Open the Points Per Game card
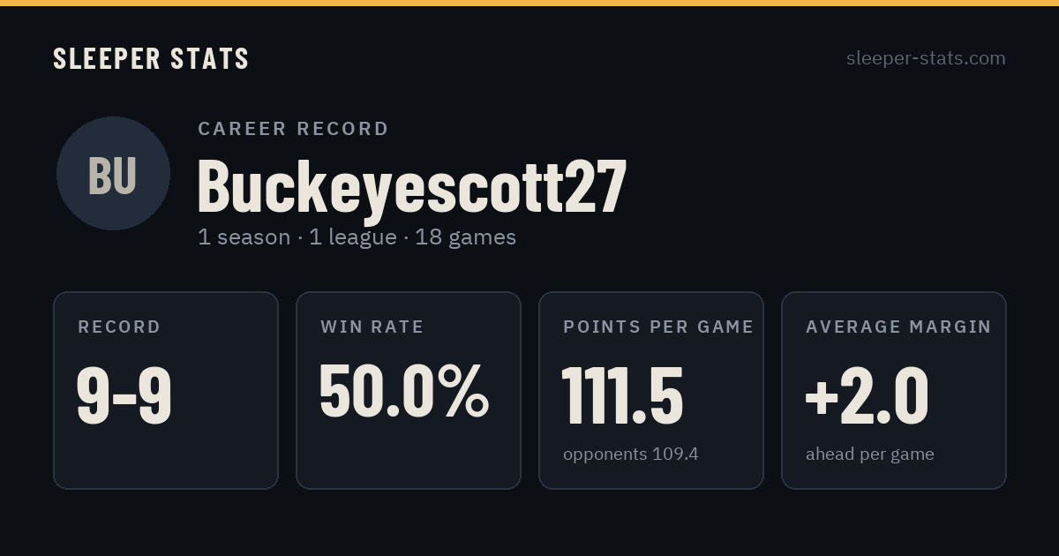The height and width of the screenshot is (556, 1059). click(651, 390)
